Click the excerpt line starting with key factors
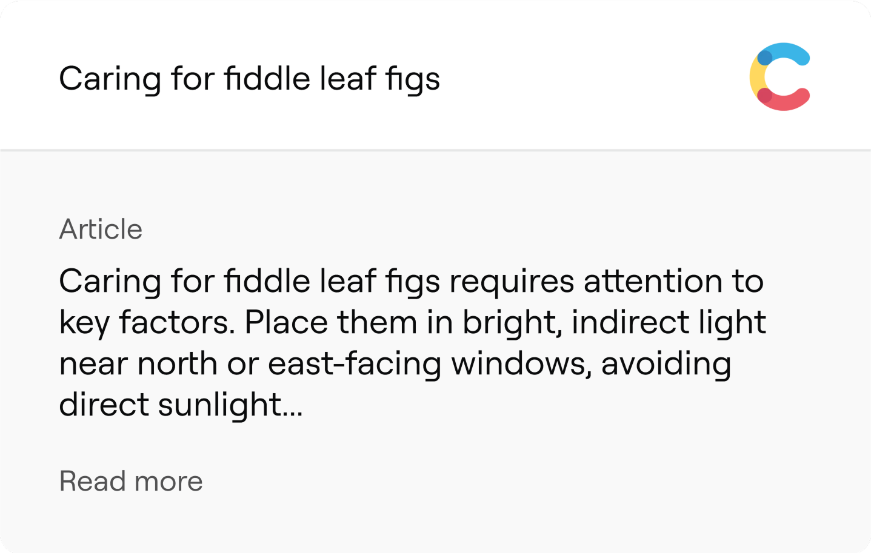Screen dimensions: 871x553 [x=413, y=323]
